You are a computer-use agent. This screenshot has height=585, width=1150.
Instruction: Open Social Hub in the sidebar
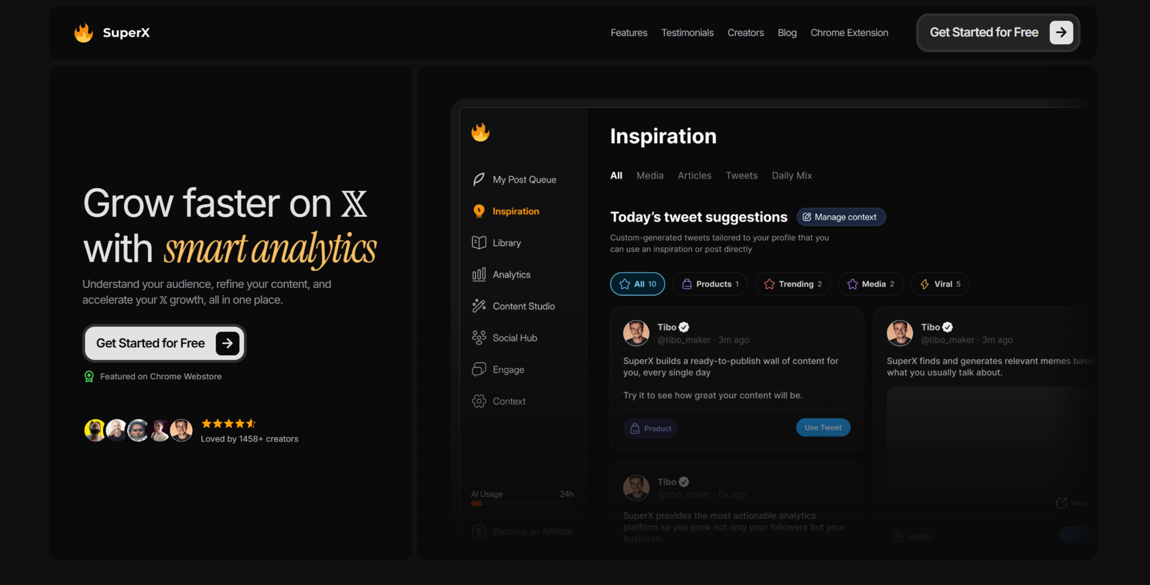(505, 338)
